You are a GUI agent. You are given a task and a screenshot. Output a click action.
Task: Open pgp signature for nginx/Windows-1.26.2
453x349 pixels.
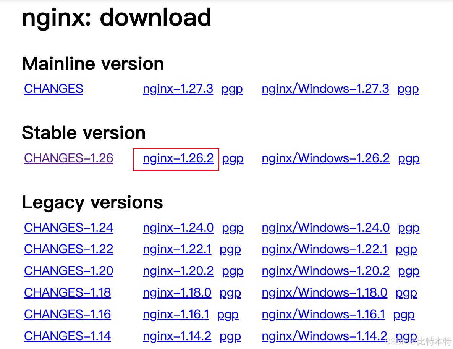tap(409, 159)
